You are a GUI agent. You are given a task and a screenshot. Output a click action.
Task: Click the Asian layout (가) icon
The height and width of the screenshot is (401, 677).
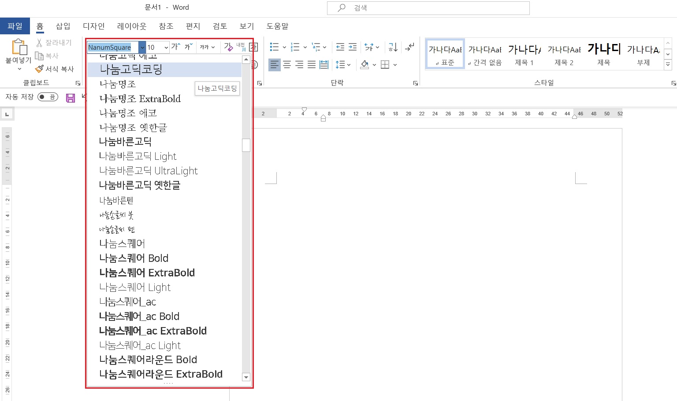(369, 47)
